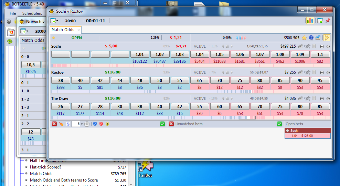Select the Match Odds tab in Sochi window
Image resolution: width=340 pixels, height=186 pixels.
click(x=63, y=30)
